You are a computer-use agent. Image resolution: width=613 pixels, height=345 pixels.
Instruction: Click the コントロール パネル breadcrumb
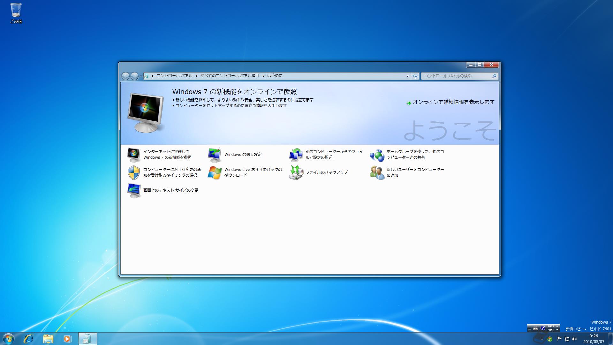pyautogui.click(x=174, y=76)
